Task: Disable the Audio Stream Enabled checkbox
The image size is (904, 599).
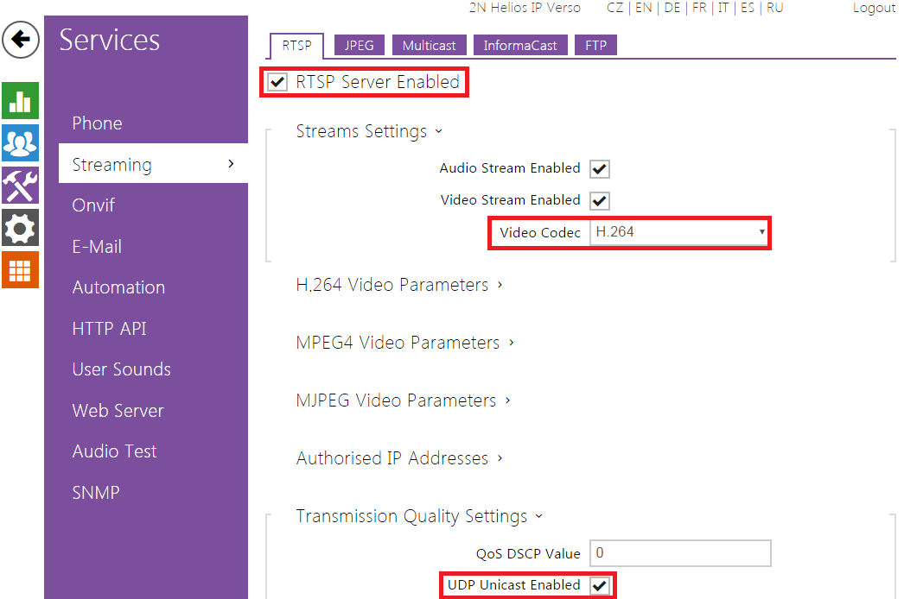Action: [599, 169]
